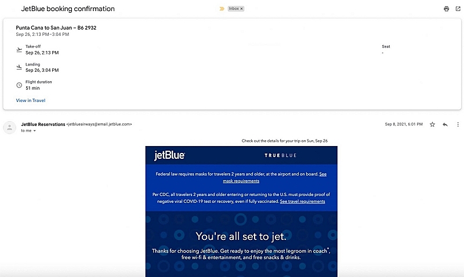464x277 pixels.
Task: Click the landing airplane icon
Action: (x=19, y=67)
